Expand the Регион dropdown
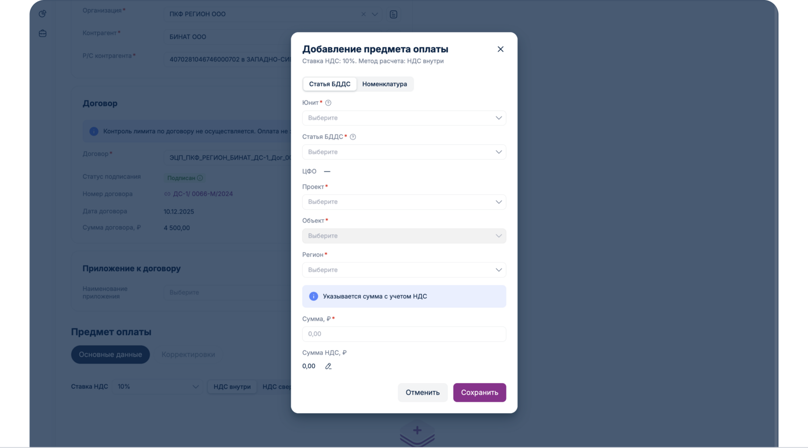The width and height of the screenshot is (808, 448). [x=404, y=270]
